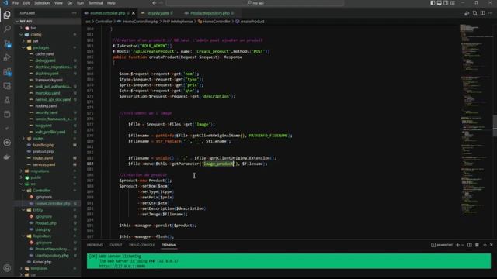Open the Docker whale view in activity bar

click(x=7, y=157)
